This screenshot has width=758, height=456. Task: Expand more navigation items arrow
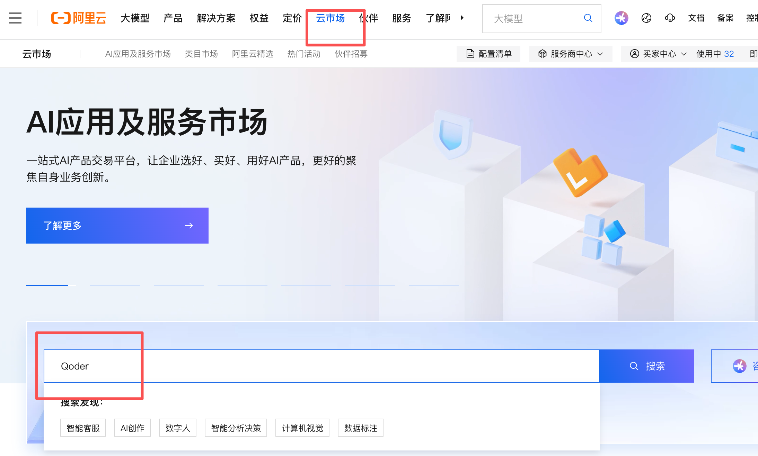462,18
